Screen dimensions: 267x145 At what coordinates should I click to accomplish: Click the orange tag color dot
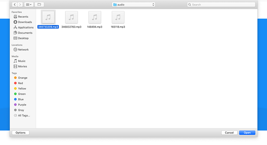click(x=15, y=78)
